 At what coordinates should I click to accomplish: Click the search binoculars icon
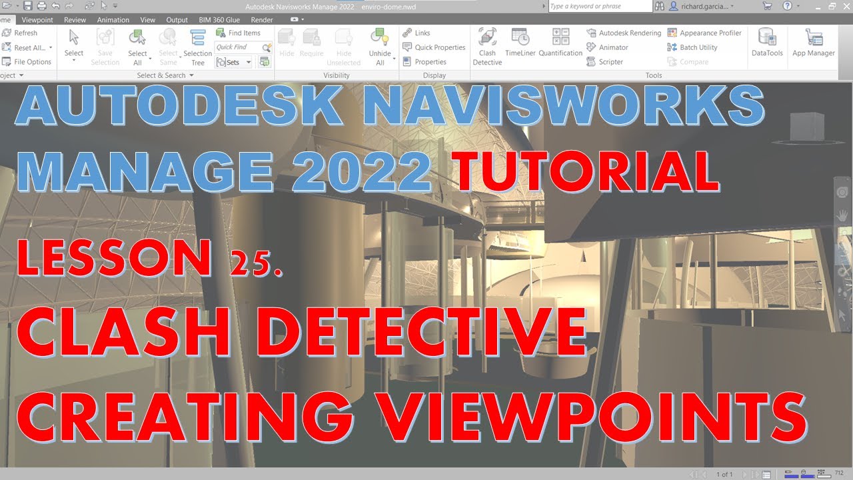(x=660, y=6)
